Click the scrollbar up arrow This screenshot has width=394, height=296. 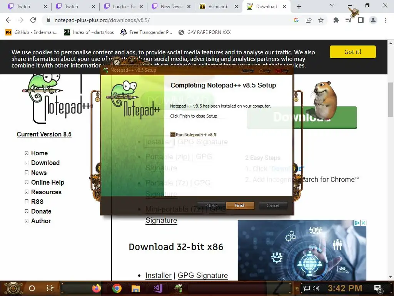pyautogui.click(x=391, y=43)
